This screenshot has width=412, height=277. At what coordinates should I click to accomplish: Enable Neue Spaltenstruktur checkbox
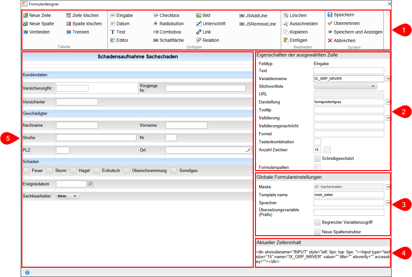pyautogui.click(x=317, y=232)
